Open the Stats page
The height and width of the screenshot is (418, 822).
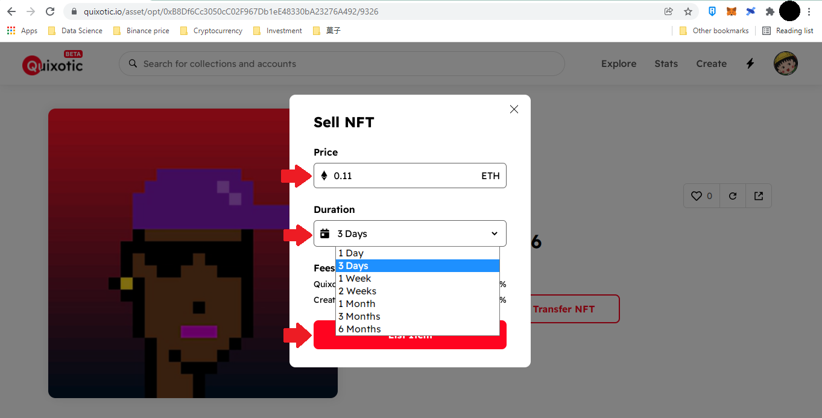[x=666, y=64]
